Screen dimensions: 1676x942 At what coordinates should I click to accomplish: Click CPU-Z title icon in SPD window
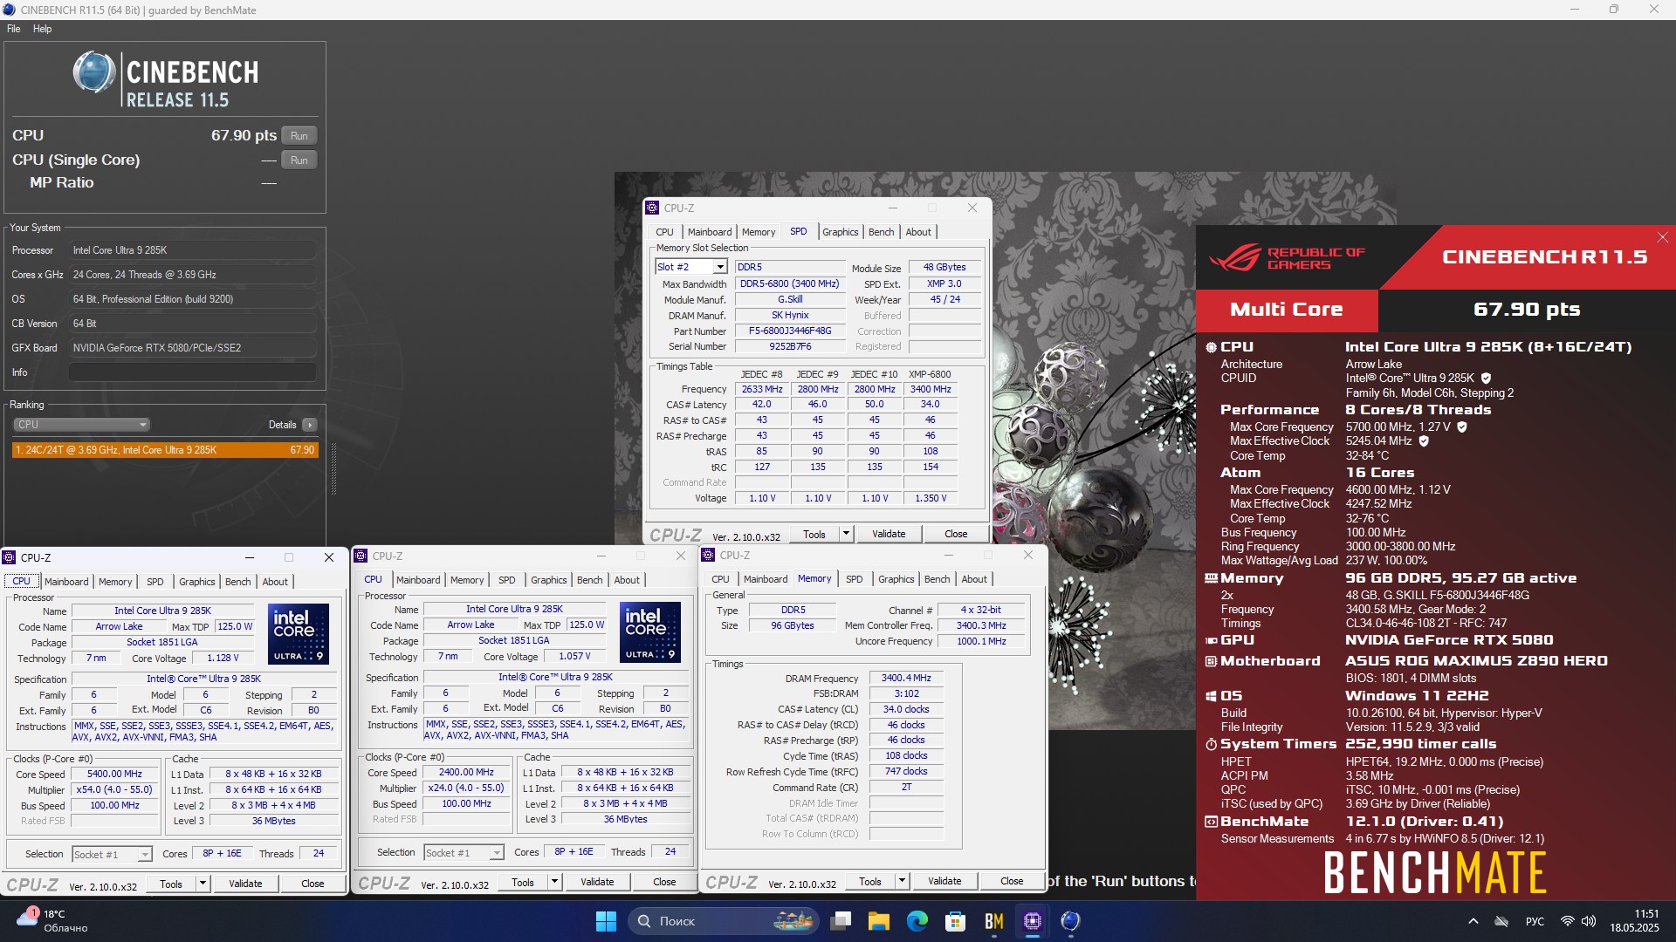pos(652,208)
